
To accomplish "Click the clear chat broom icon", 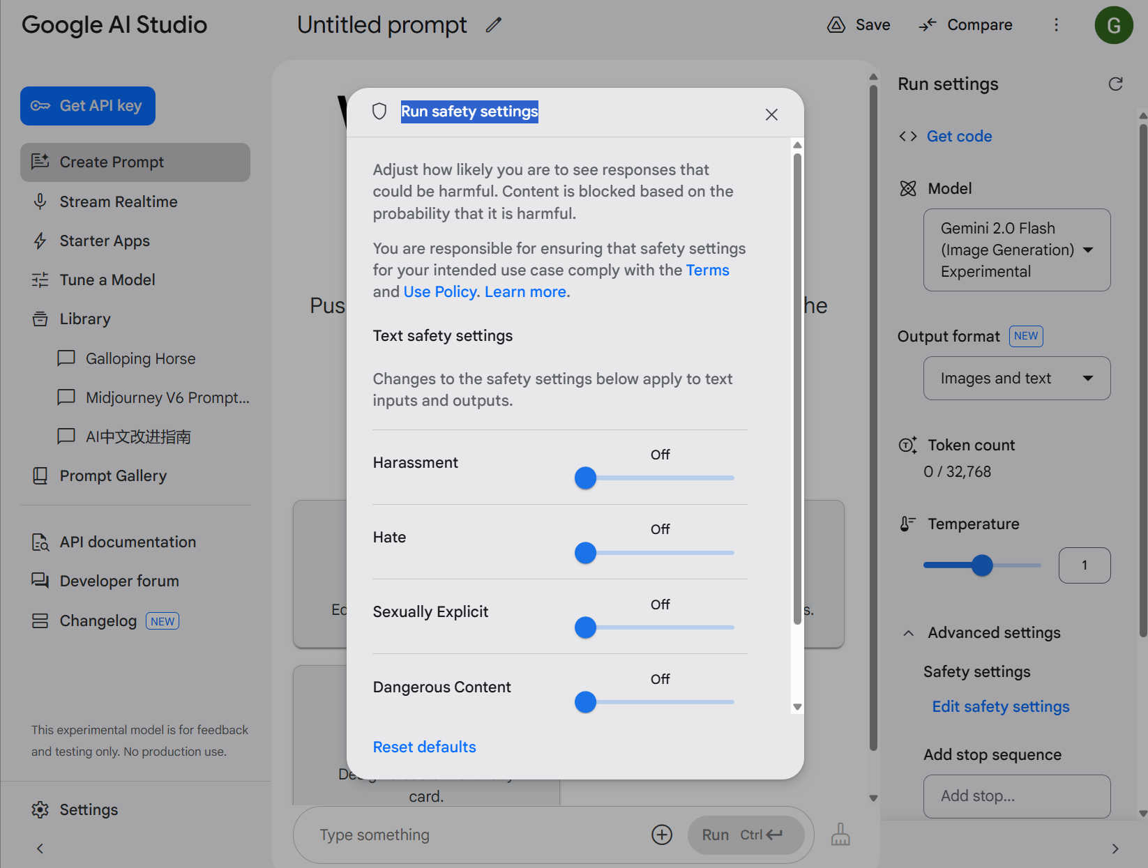I will 840,835.
